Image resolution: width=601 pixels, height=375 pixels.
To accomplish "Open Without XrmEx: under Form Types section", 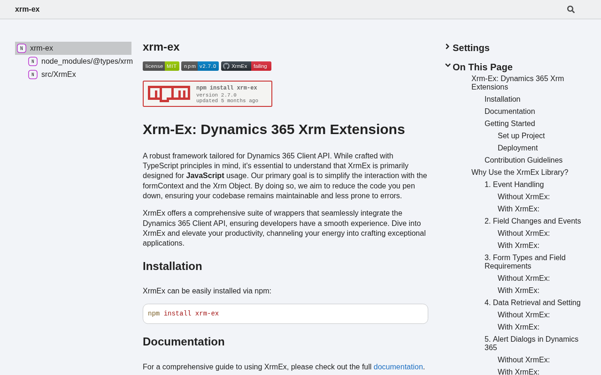I will point(524,278).
